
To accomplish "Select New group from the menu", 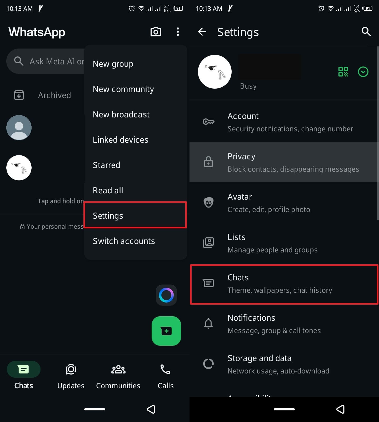I will click(136, 64).
